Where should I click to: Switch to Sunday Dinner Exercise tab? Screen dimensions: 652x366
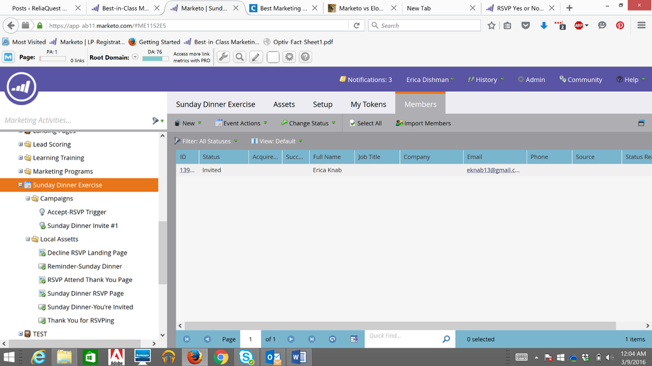click(x=215, y=104)
